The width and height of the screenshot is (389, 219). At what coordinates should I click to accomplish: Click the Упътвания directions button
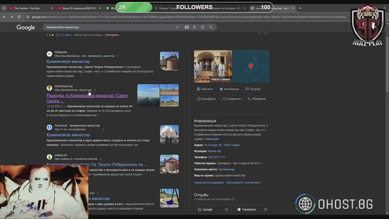pyautogui.click(x=229, y=89)
